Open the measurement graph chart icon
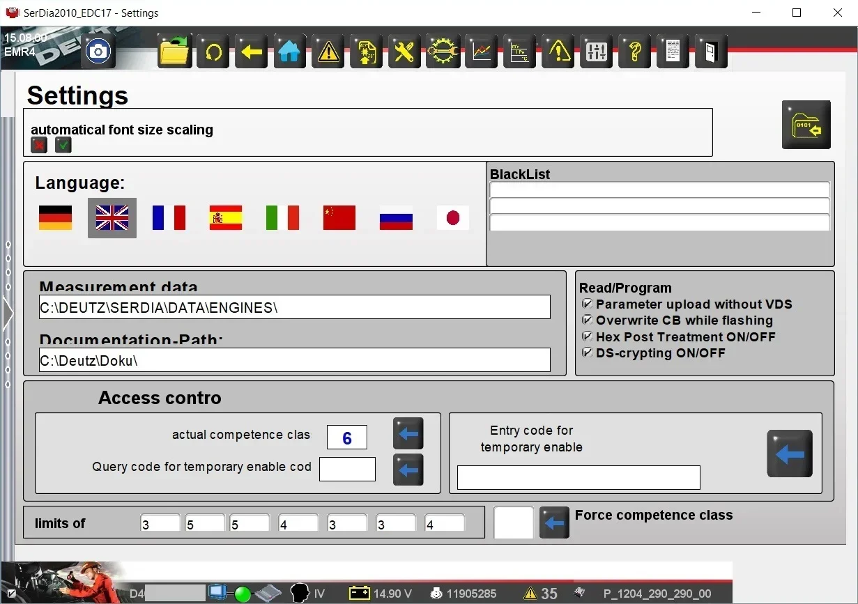 click(x=481, y=52)
